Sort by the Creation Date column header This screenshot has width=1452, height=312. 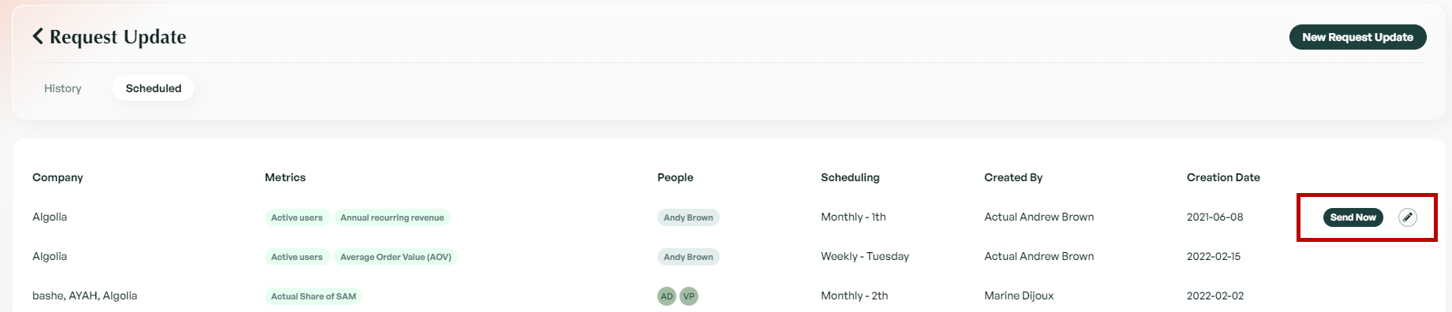click(x=1223, y=177)
